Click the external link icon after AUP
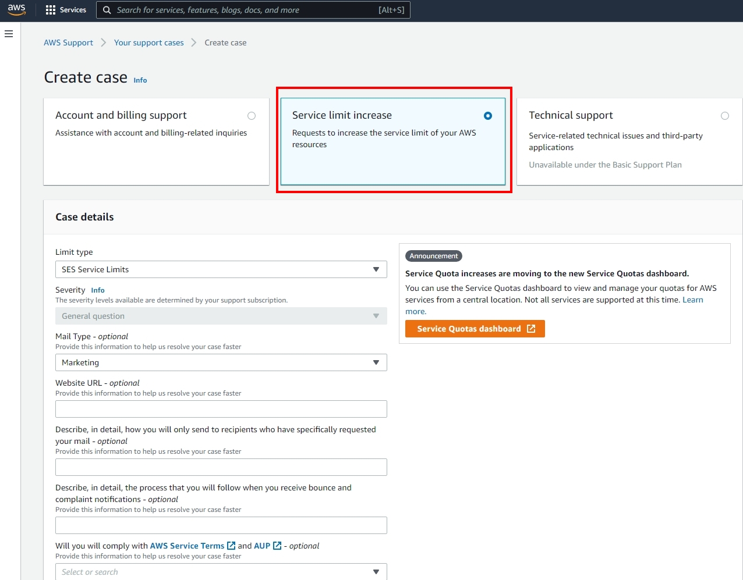The height and width of the screenshot is (580, 743). coord(277,546)
